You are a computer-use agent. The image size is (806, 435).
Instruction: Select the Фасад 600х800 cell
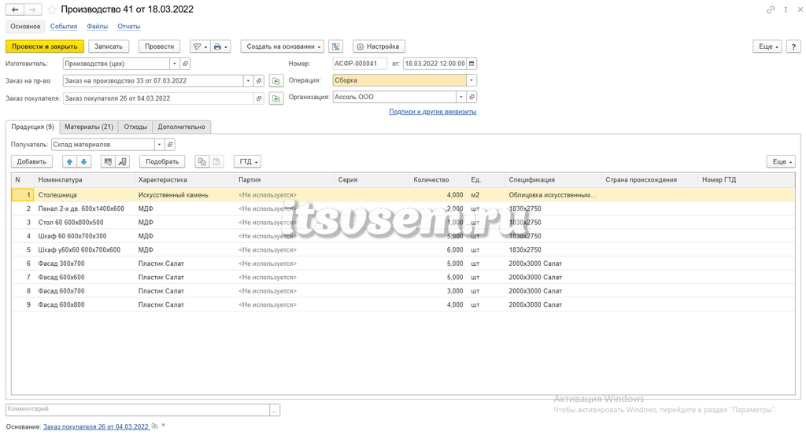(84, 305)
